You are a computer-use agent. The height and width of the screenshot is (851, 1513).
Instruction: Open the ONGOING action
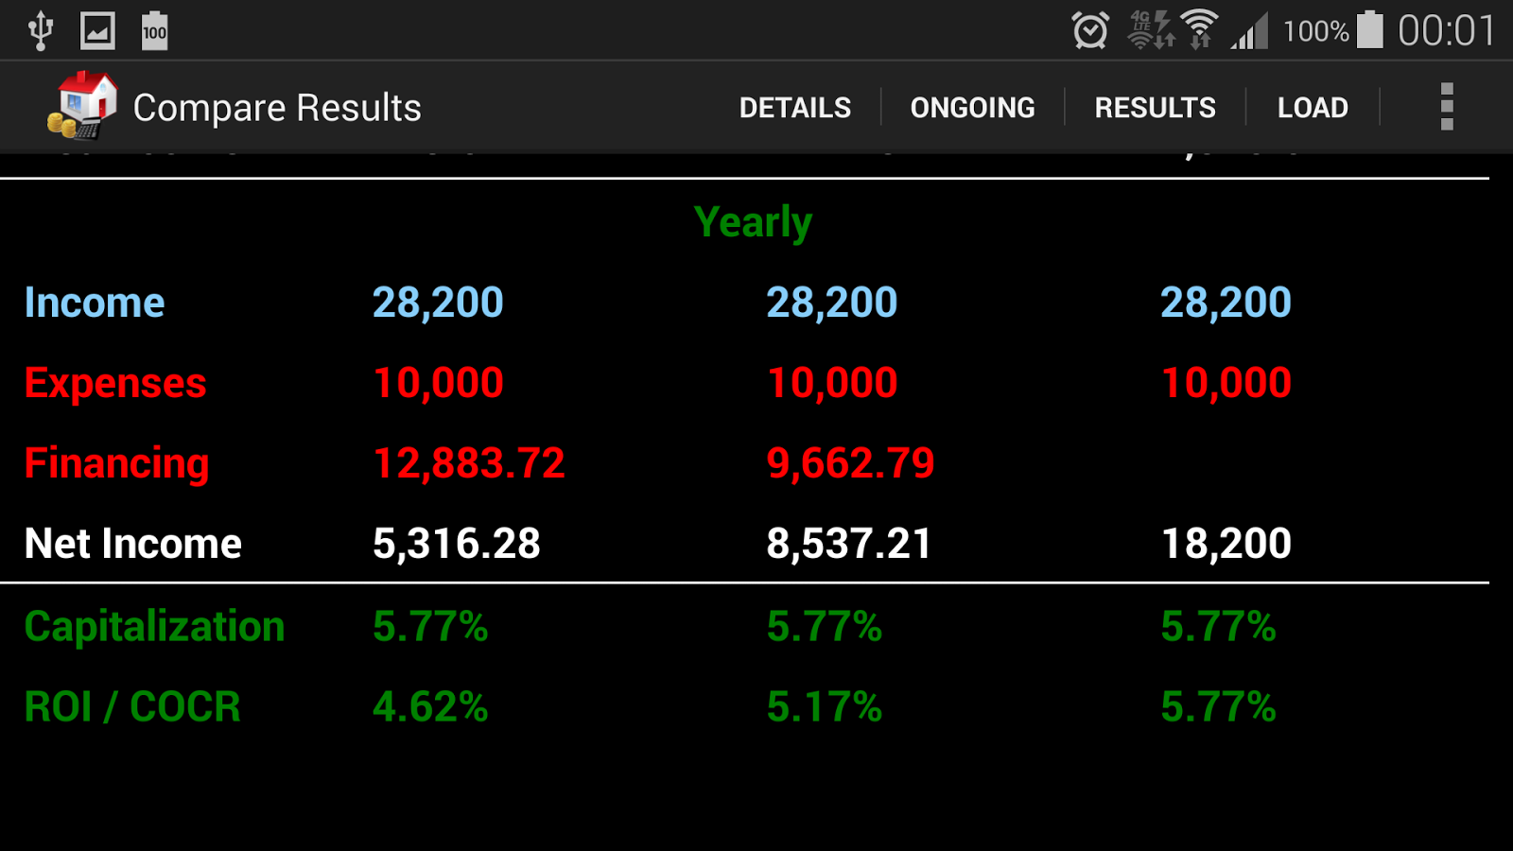click(x=973, y=108)
